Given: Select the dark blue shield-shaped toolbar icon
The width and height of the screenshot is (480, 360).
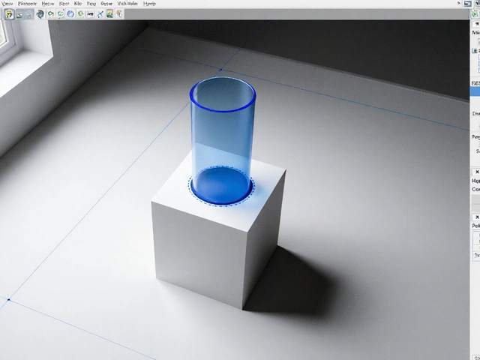Looking at the screenshot, I should 40,13.
